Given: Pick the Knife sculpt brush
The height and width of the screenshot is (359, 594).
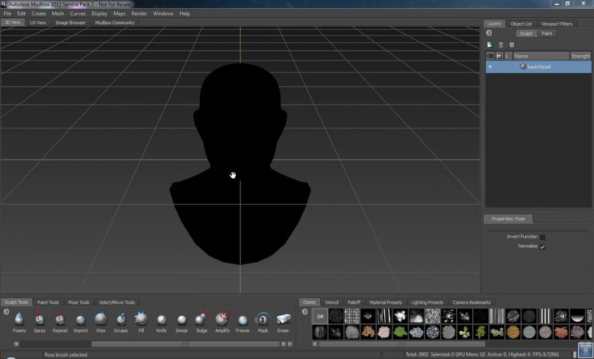Looking at the screenshot, I should point(162,320).
